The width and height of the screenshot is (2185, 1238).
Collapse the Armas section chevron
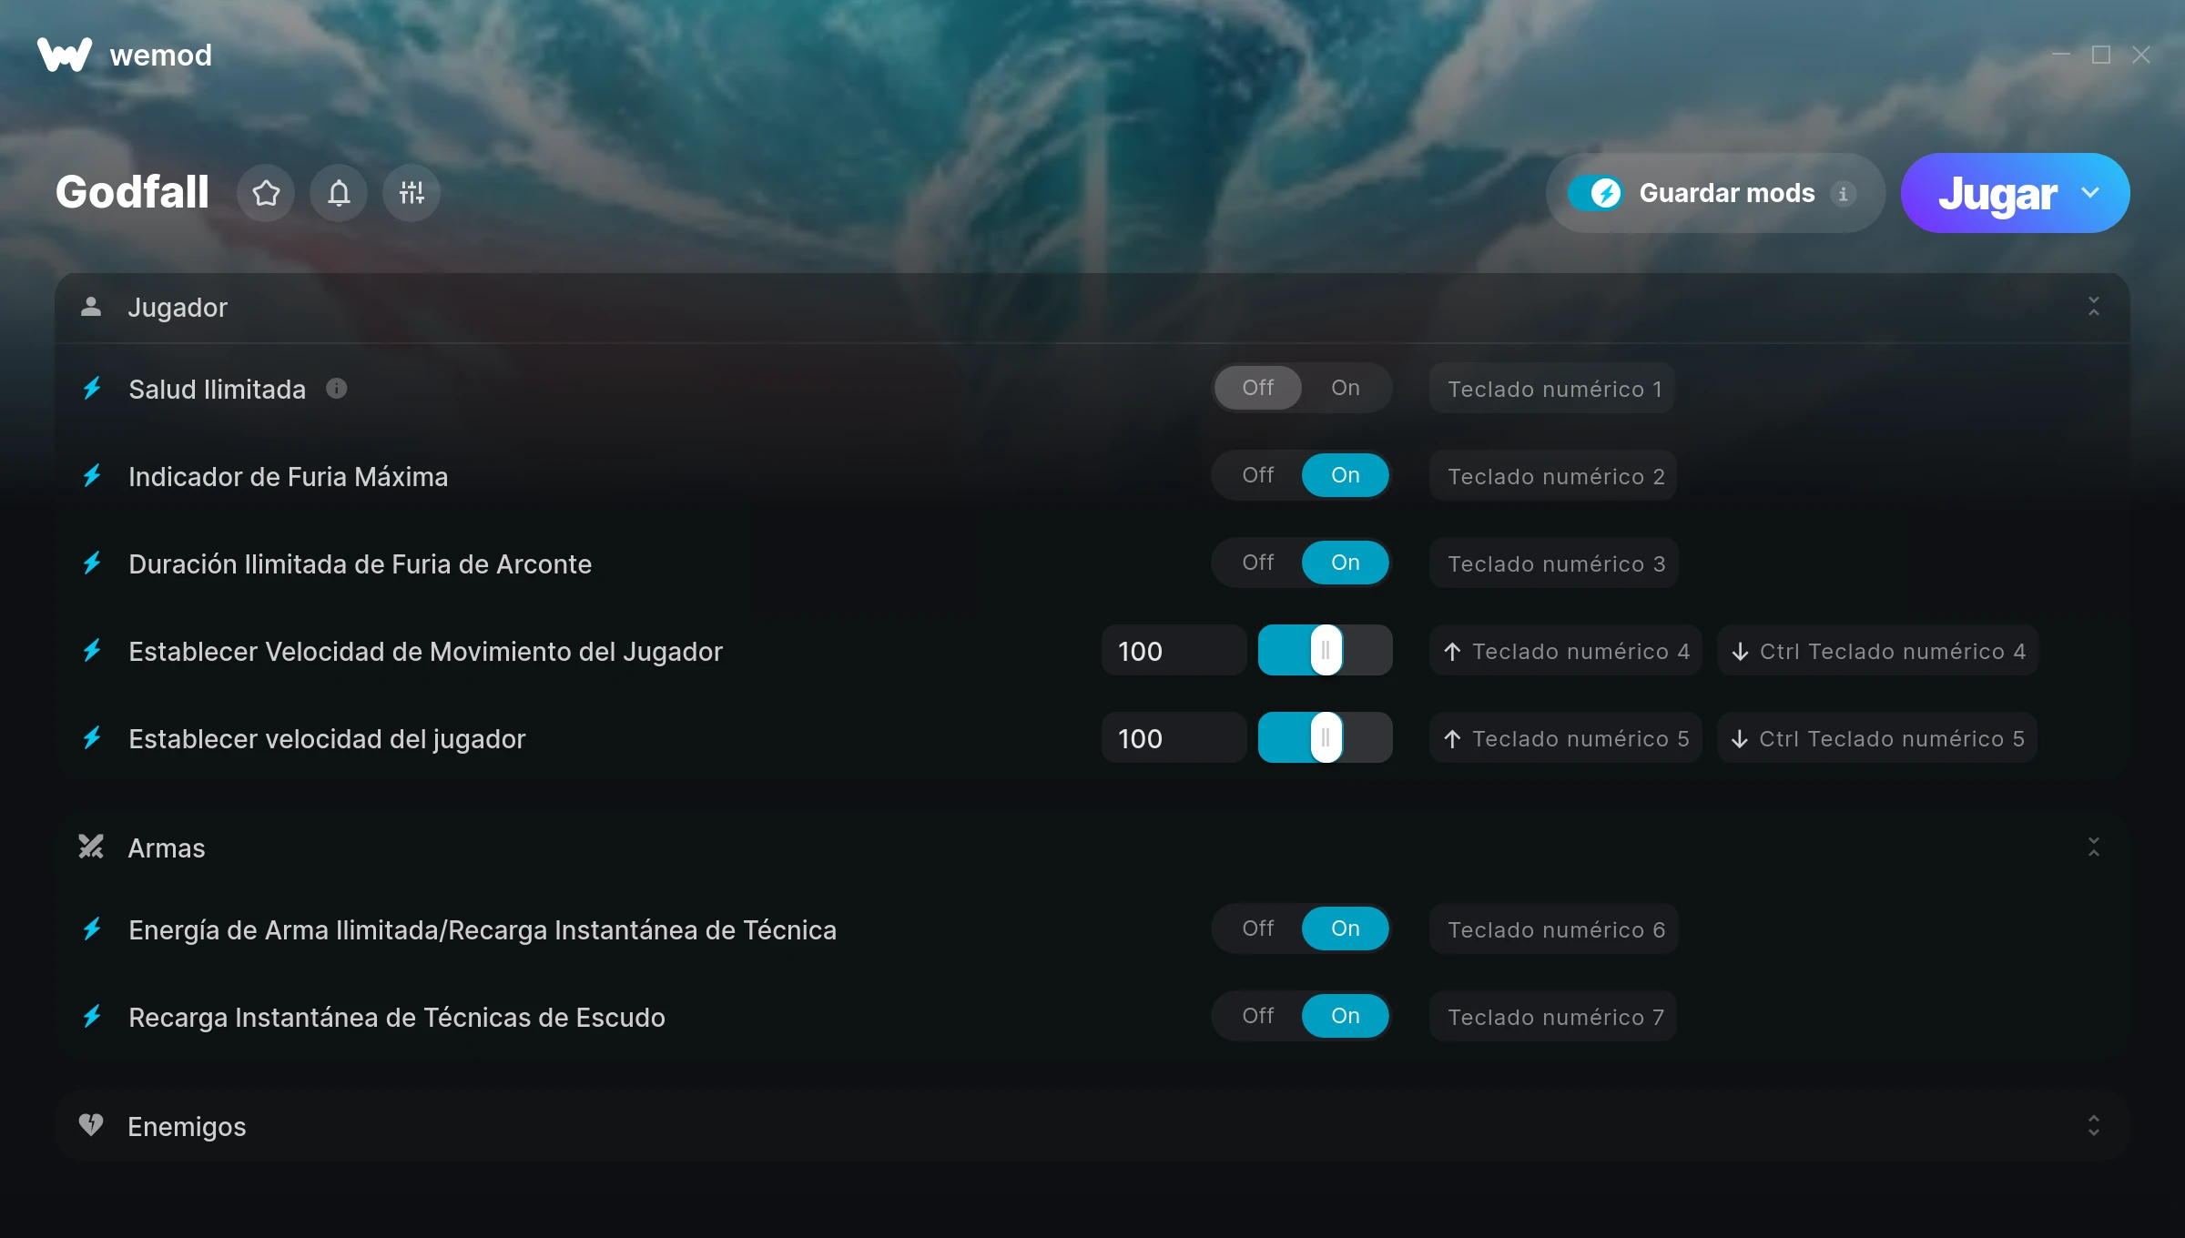coord(2094,847)
